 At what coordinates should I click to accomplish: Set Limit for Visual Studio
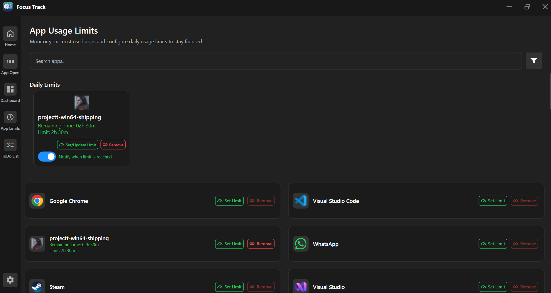coord(493,287)
